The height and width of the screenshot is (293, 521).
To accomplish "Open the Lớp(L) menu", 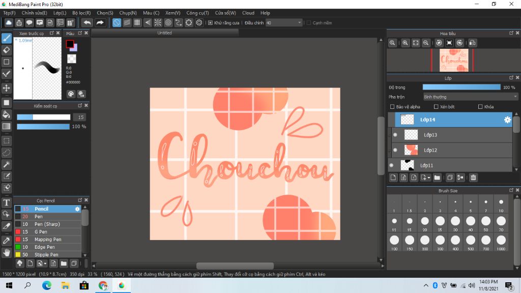I will pos(60,13).
